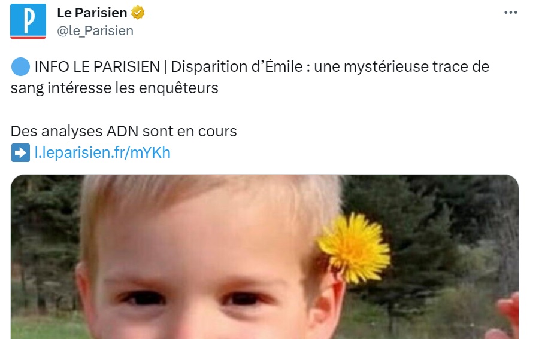This screenshot has height=339, width=548.
Task: Click the right-arrow emoji before the link
Action: click(x=20, y=153)
